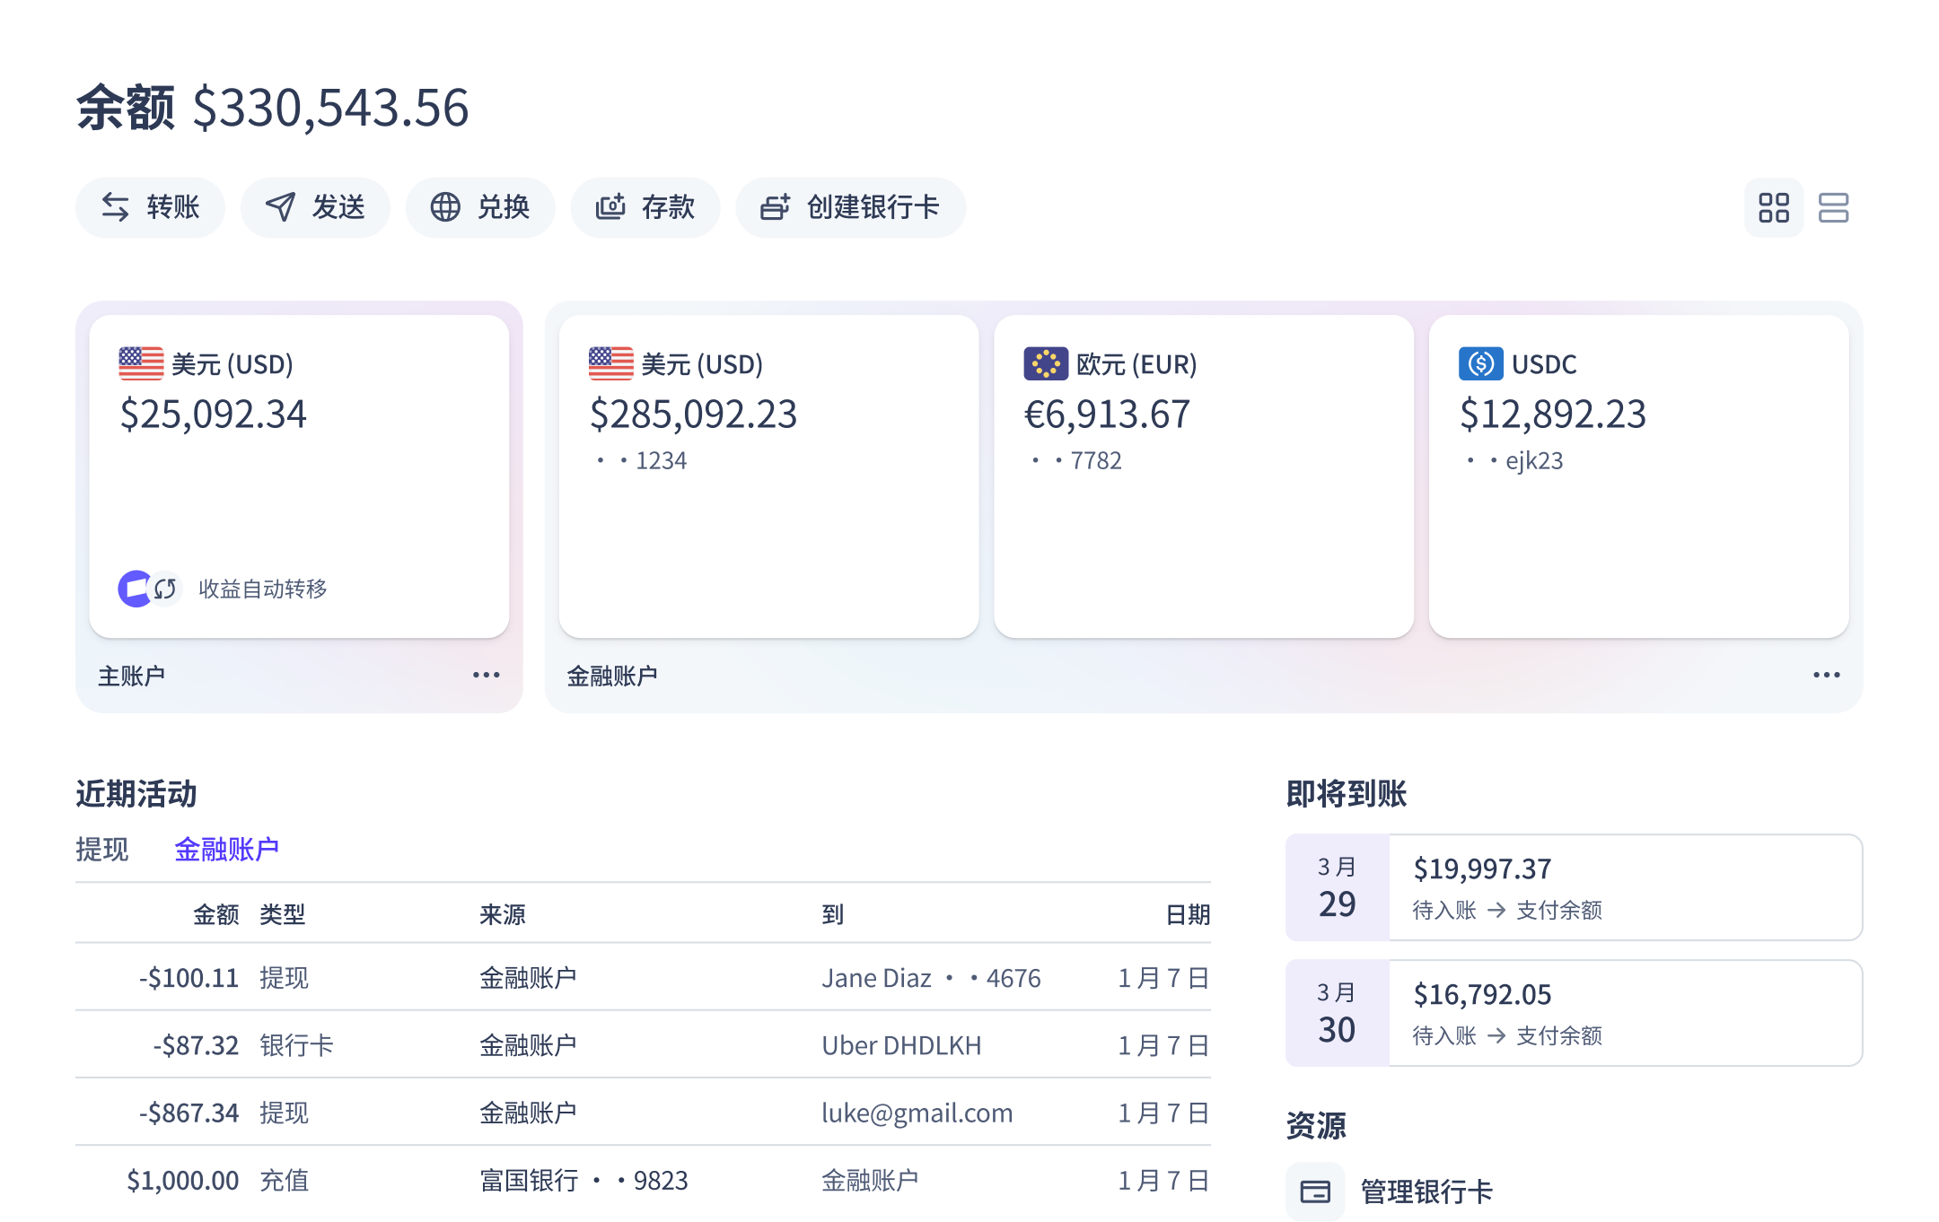
Task: Switch to grid view layout
Action: pos(1773,208)
